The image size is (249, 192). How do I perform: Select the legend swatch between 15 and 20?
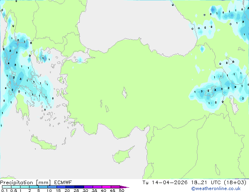(x=61, y=187)
